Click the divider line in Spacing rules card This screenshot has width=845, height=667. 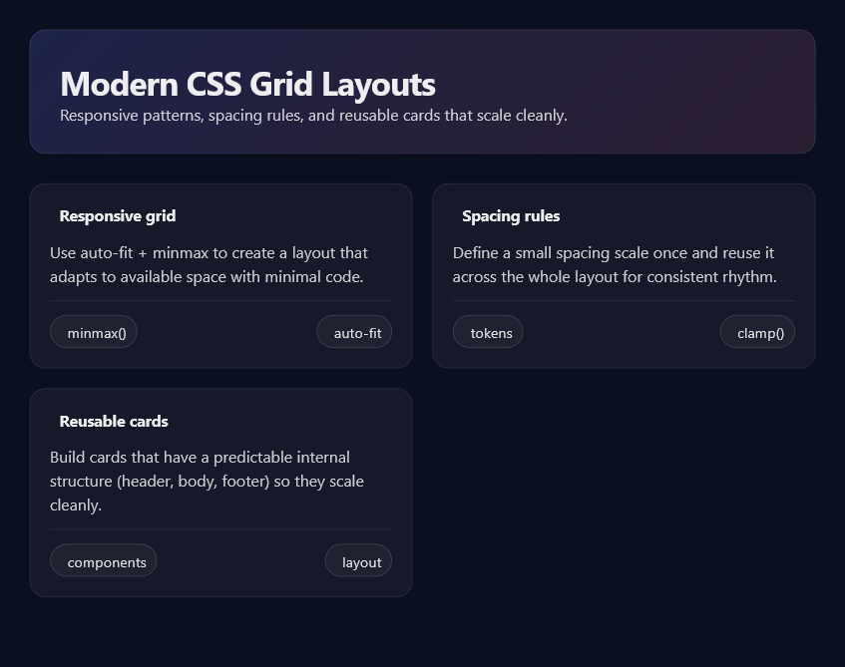624,300
